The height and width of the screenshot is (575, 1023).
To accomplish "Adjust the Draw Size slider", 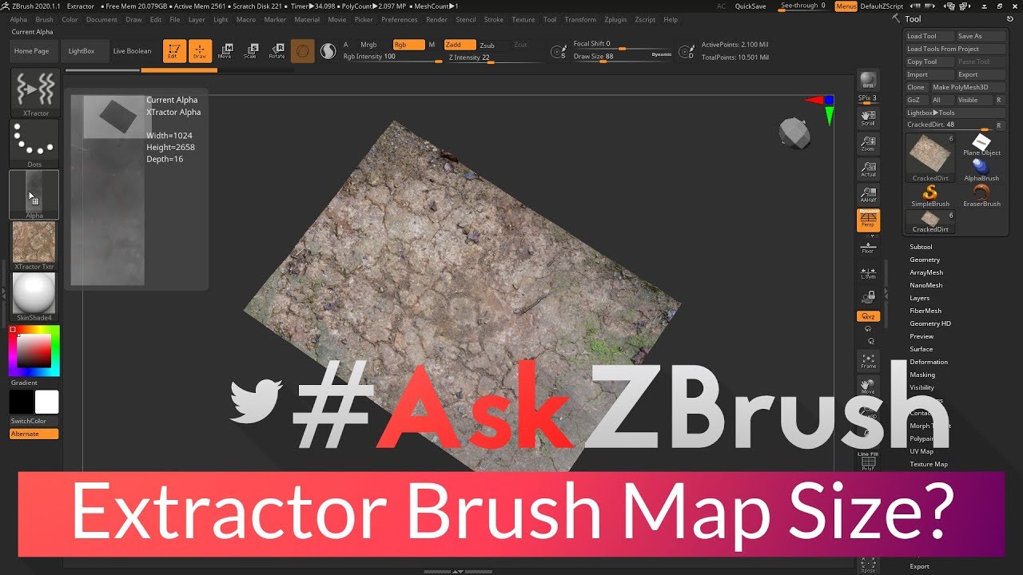I will point(622,57).
